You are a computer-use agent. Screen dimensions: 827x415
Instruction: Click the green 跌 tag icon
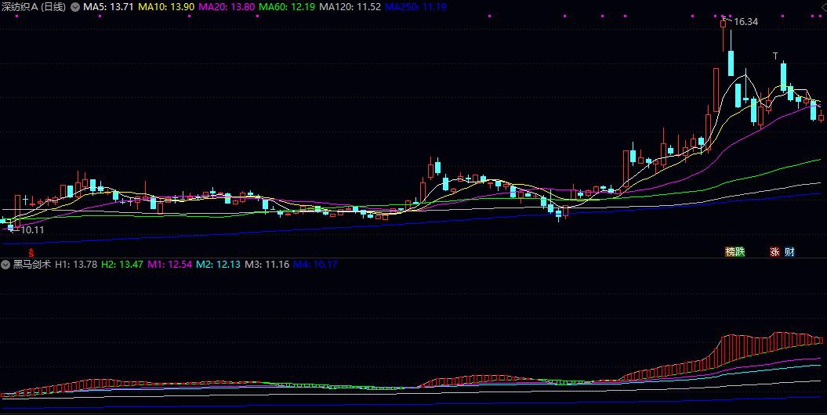[x=740, y=251]
